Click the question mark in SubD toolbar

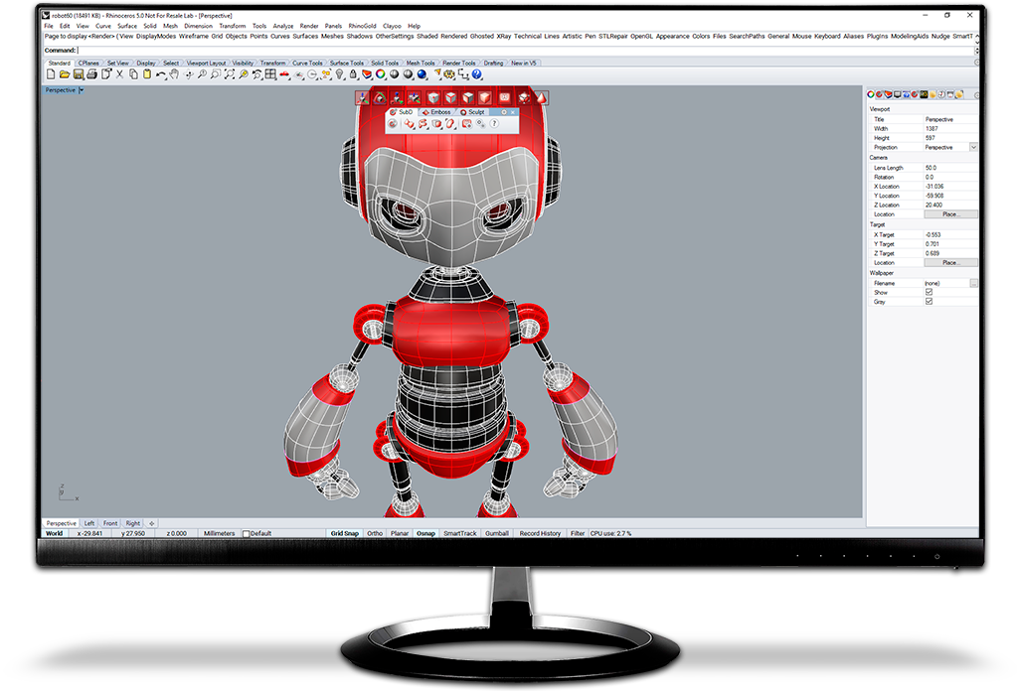[495, 124]
